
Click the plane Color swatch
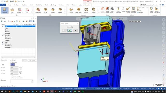(13, 65)
